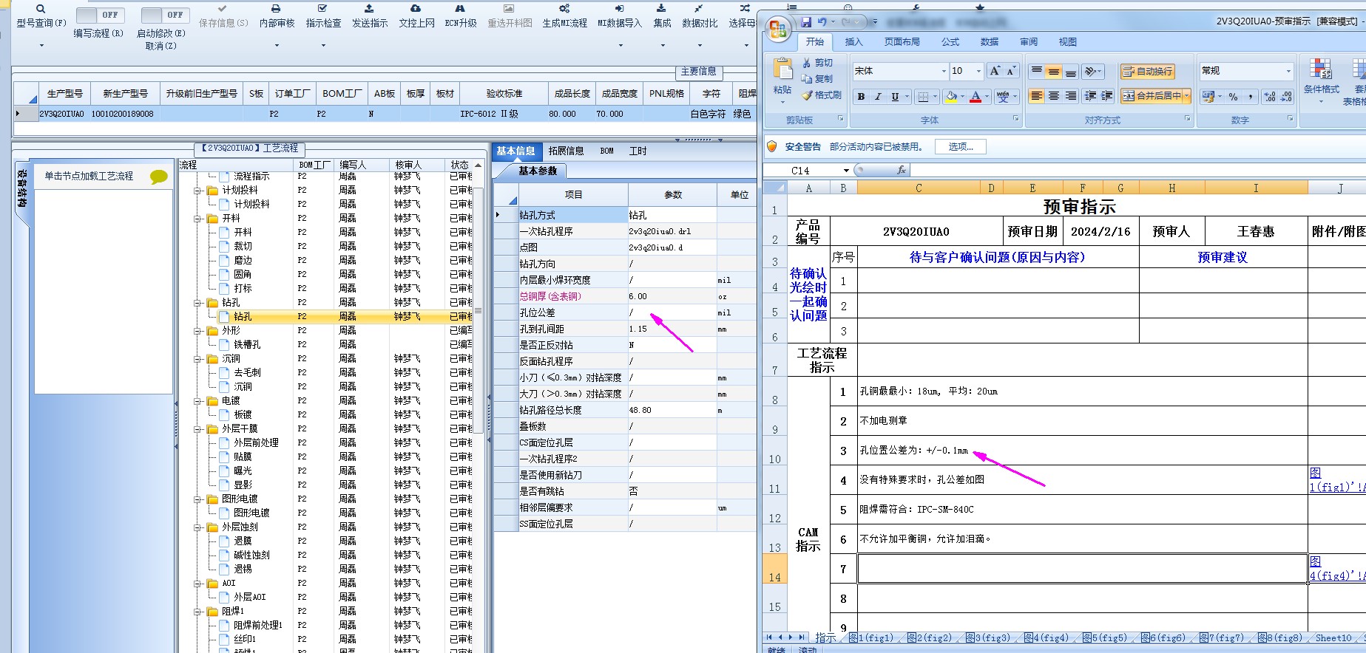Click the Excel 条件格式 icon
The width and height of the screenshot is (1366, 653).
(1321, 69)
